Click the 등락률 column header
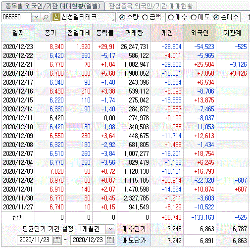The height and width of the screenshot is (248, 250). coord(105,33)
